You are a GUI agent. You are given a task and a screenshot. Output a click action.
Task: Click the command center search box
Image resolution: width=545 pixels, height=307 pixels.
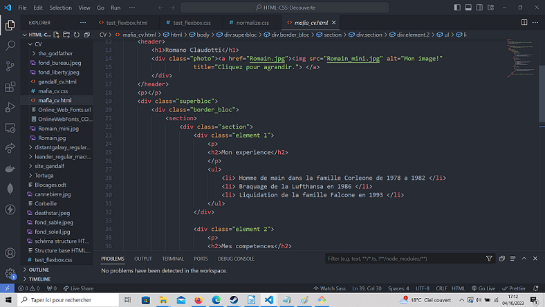(285, 8)
